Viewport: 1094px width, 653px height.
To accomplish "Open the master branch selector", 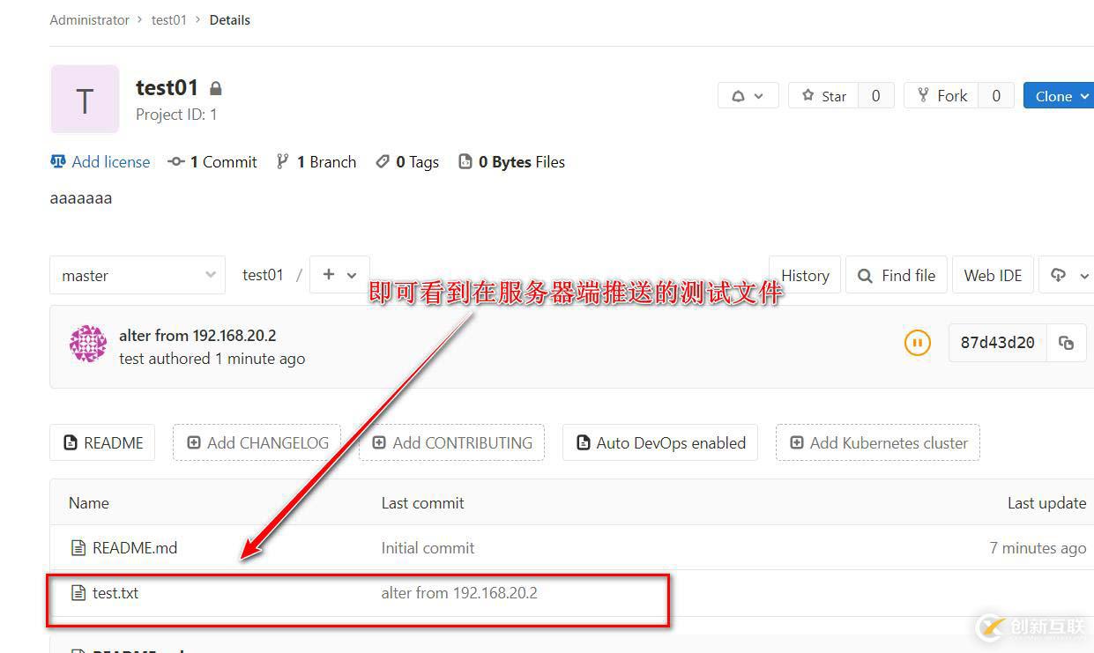I will 138,275.
